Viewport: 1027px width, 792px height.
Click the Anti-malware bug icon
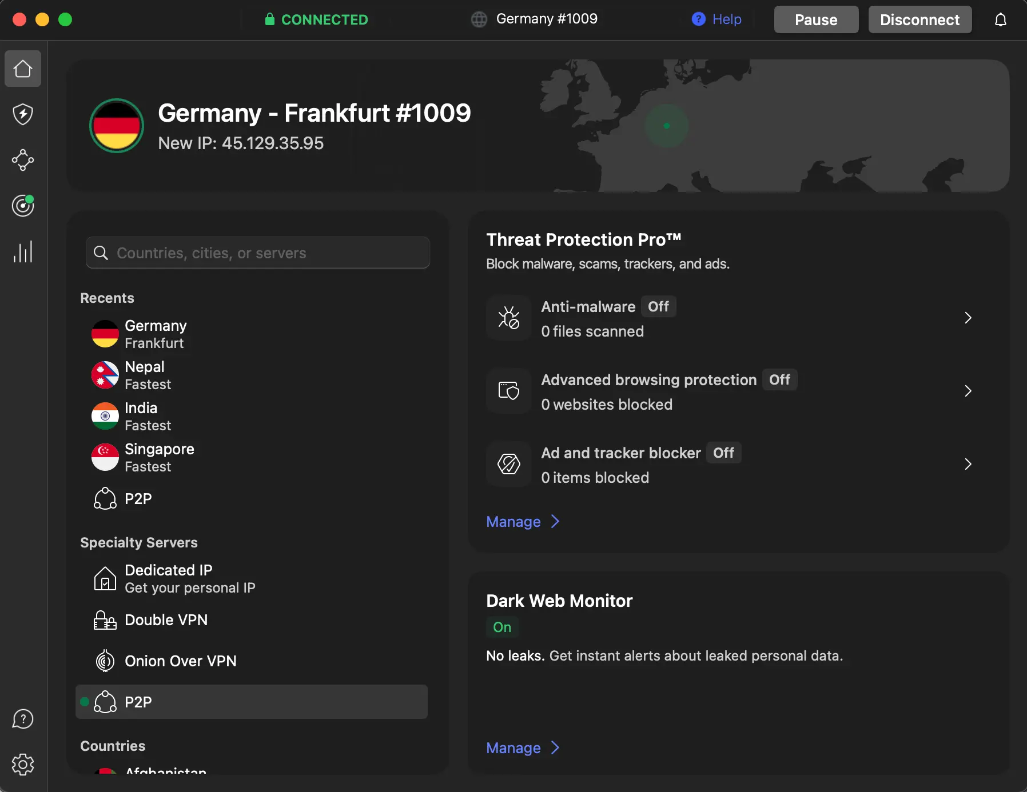point(508,318)
